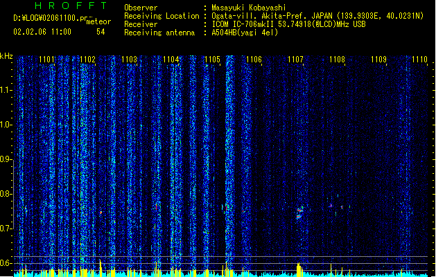
Task: Click the 'Observer' field label
Action: 141,8
